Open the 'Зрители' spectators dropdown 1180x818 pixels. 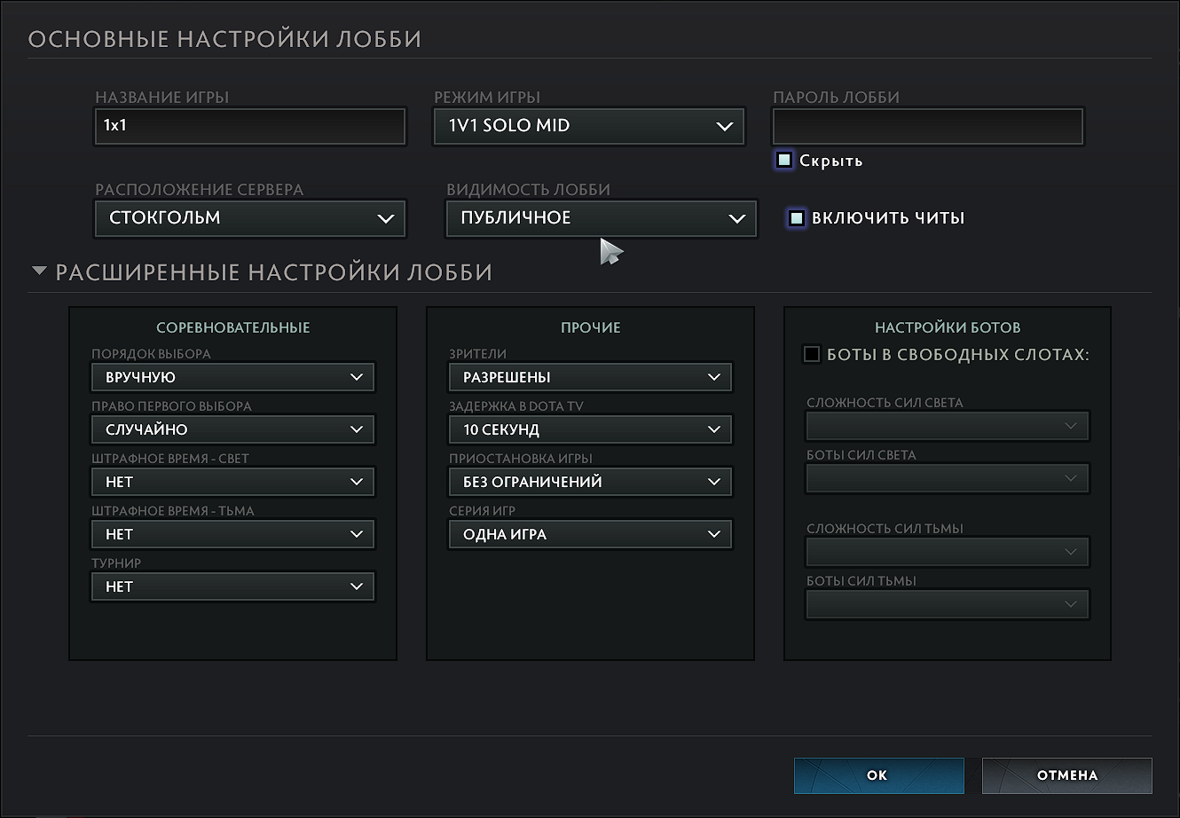pos(590,377)
